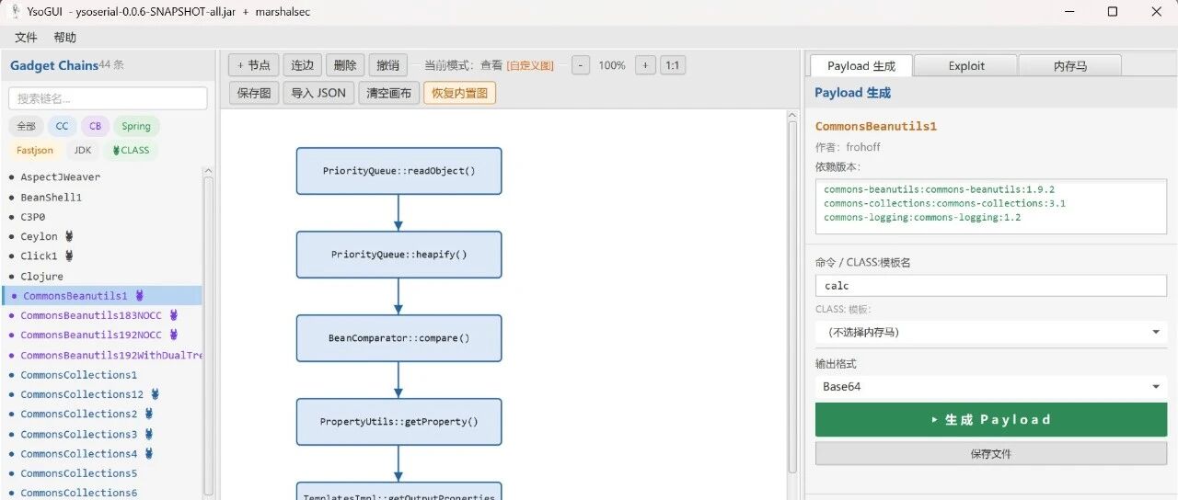Select CommonsCollections1 in the chain list

coord(102,375)
